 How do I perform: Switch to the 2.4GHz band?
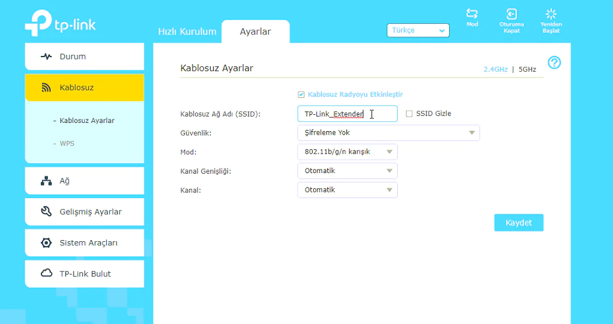coord(495,69)
